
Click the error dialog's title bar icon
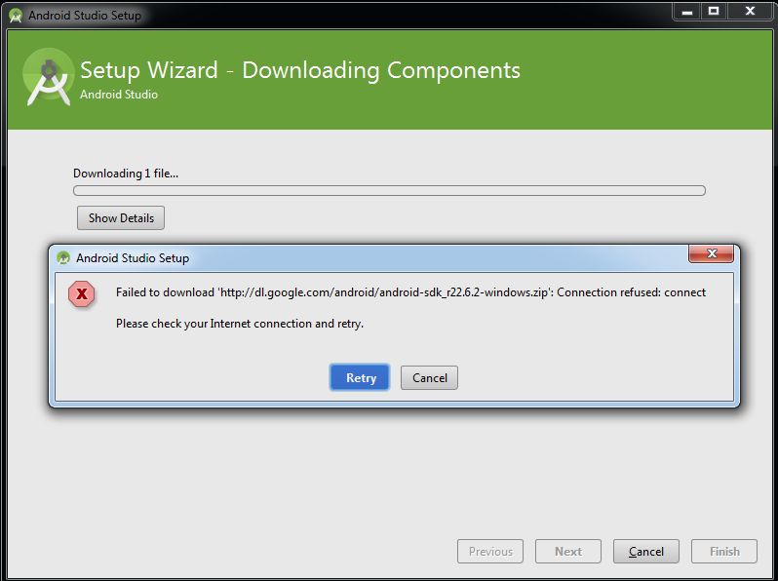point(63,257)
